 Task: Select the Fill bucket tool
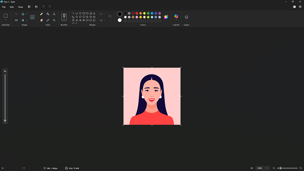47,14
